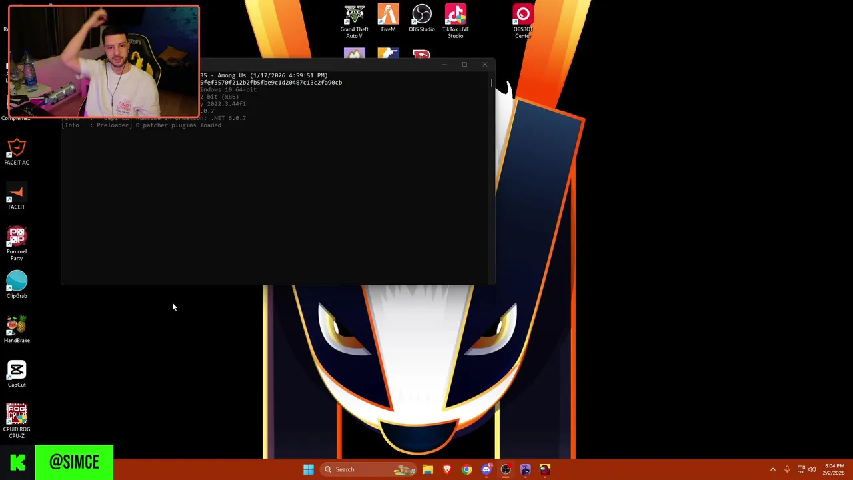Launch TikTok LIVE Studio shortcut
This screenshot has height=480, width=853.
456,21
